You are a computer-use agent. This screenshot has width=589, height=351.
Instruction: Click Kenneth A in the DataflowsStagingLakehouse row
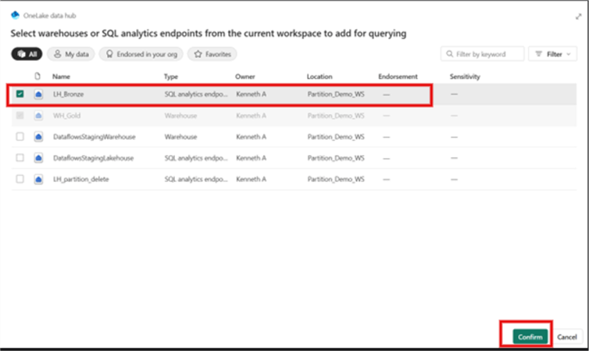tap(251, 158)
